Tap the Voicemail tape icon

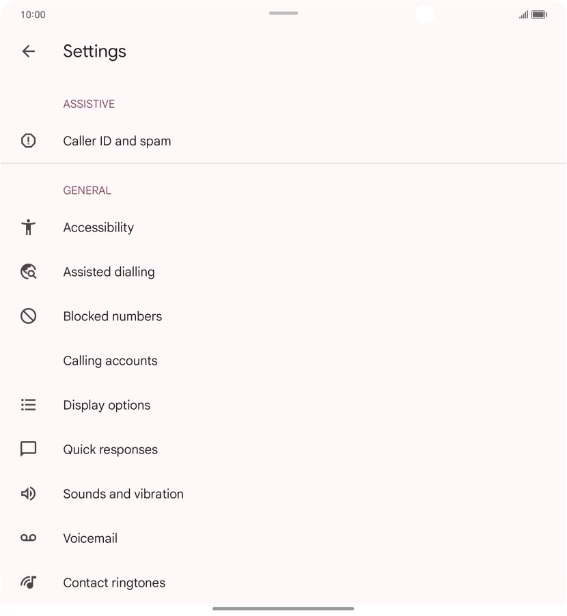coord(28,538)
